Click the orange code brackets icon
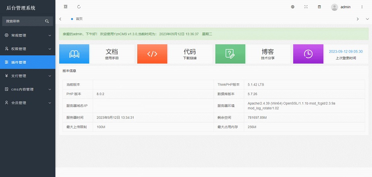This screenshot has width=372, height=177. tap(152, 54)
